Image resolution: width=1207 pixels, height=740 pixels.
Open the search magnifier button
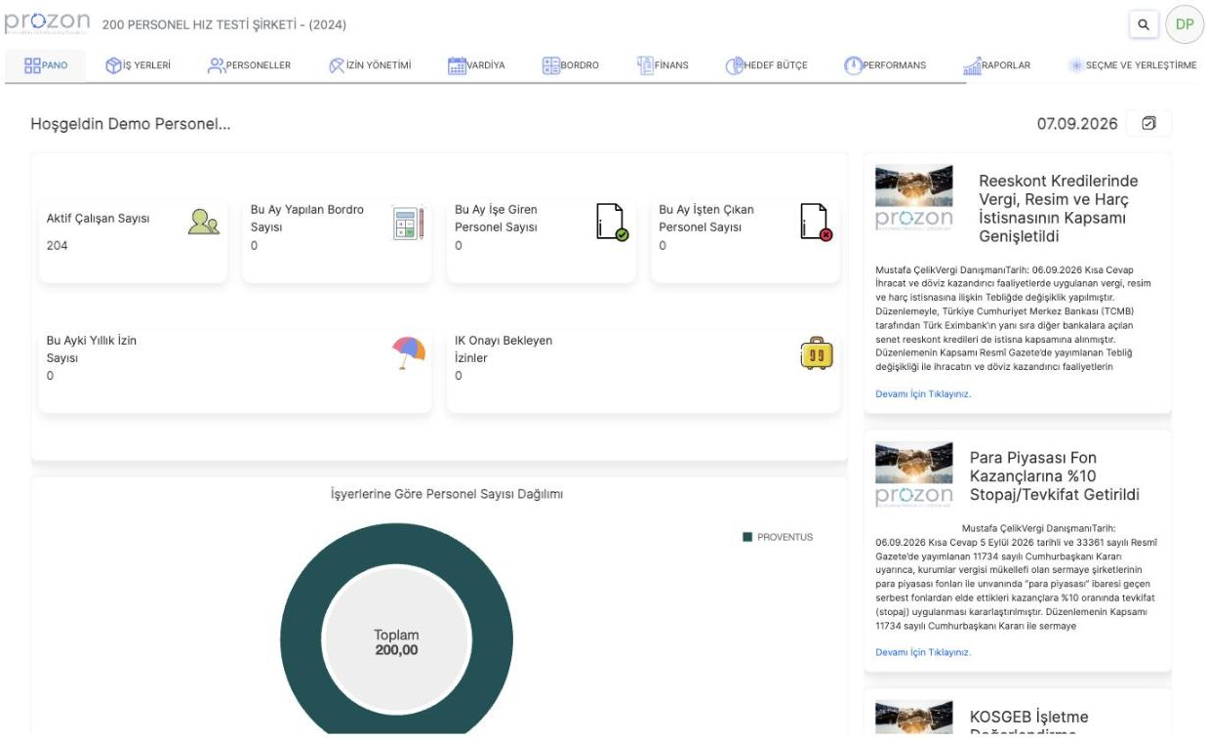click(1143, 23)
